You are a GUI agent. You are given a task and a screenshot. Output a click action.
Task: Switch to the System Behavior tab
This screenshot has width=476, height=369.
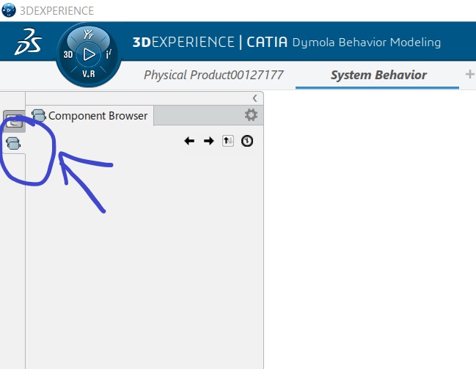pos(378,75)
